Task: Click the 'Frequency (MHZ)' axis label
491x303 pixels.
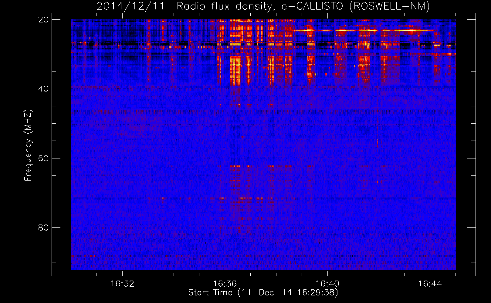Action: (28, 145)
